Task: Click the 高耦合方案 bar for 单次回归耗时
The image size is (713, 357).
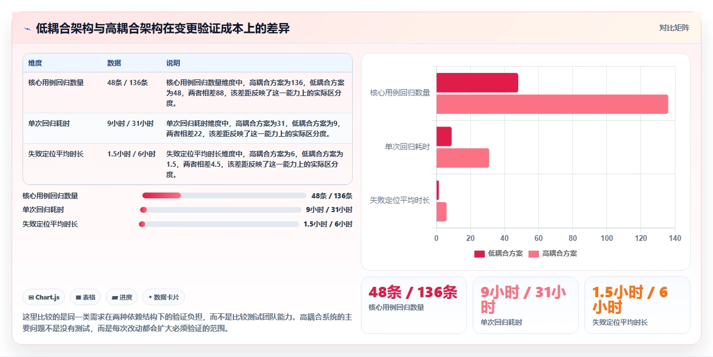Action: [463, 158]
